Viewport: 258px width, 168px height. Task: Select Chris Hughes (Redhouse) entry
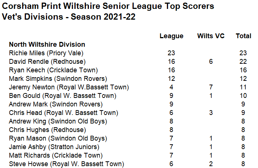click(x=47, y=130)
